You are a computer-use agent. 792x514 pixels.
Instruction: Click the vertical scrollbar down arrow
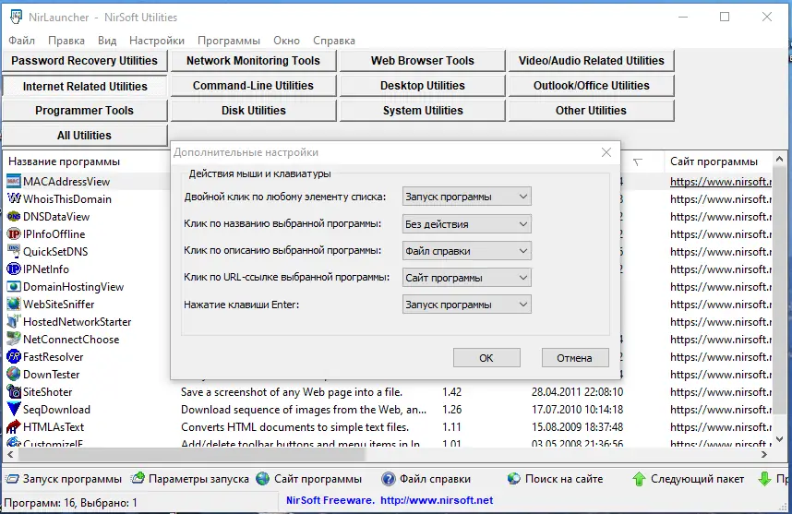coord(779,439)
